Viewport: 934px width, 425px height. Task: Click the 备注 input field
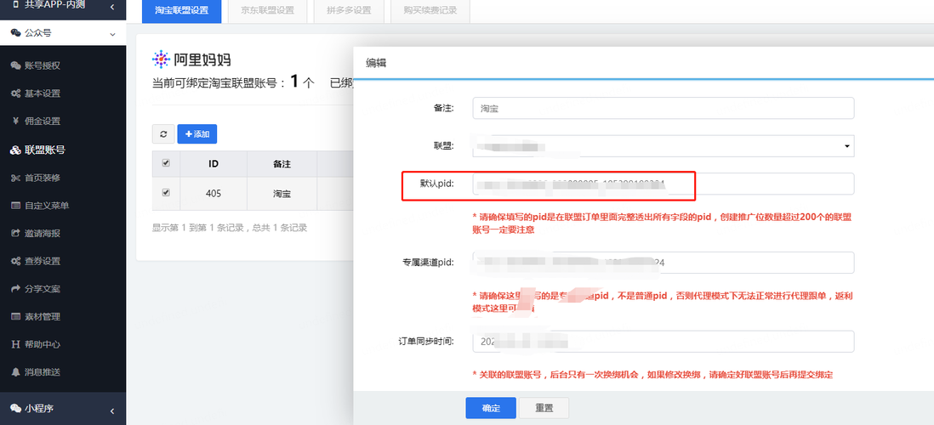point(663,108)
